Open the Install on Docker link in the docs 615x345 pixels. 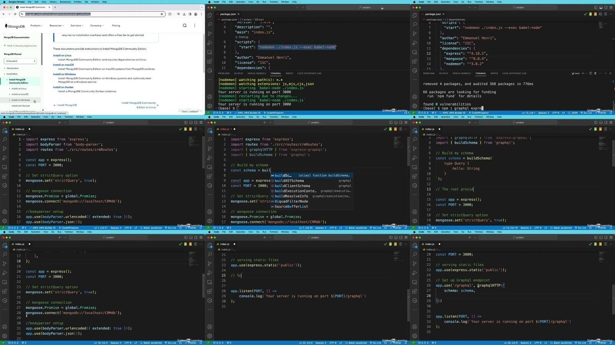coord(63,87)
